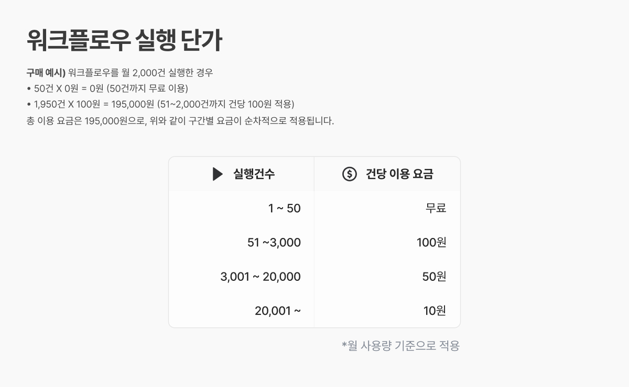Image resolution: width=629 pixels, height=387 pixels.
Task: Click the 무료 price cell
Action: pos(436,208)
